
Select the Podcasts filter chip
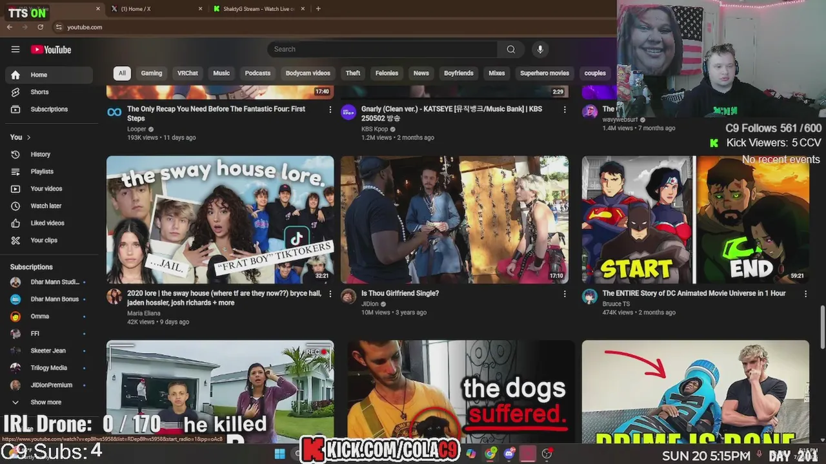(257, 73)
